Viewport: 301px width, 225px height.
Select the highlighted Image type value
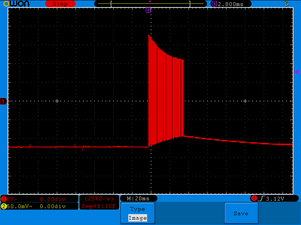pos(137,218)
